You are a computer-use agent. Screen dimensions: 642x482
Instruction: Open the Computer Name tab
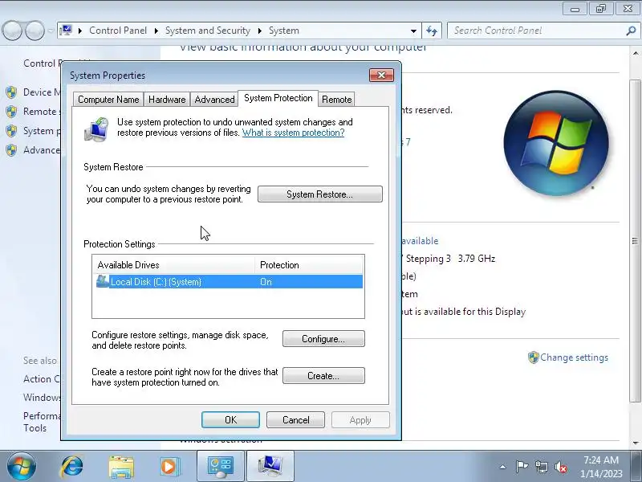point(108,100)
